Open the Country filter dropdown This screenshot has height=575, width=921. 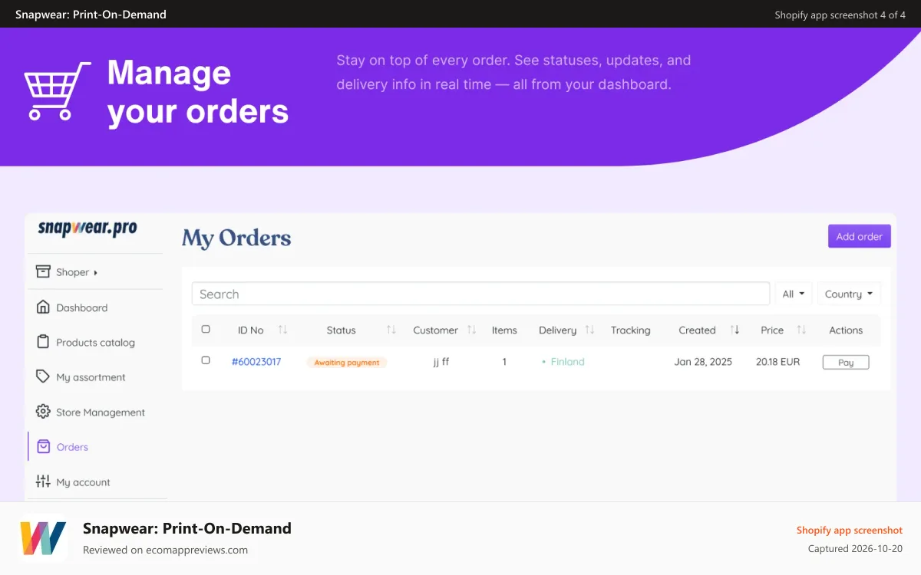849,294
